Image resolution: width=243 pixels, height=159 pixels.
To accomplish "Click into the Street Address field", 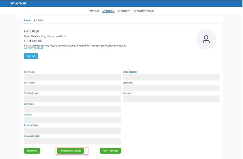I will click(72, 99).
